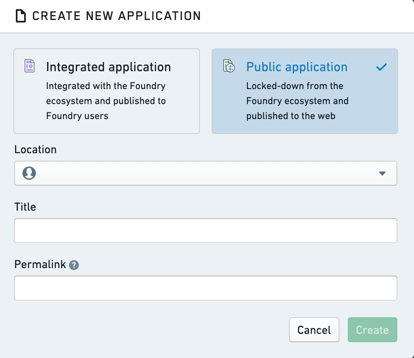Click the green Create button
The image size is (414, 358).
point(372,330)
